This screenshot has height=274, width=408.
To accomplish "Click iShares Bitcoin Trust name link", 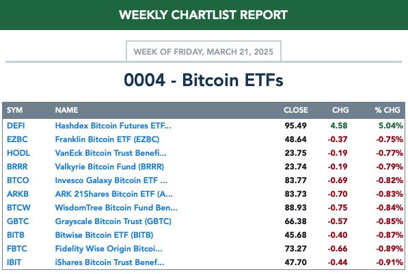I will coord(109,262).
